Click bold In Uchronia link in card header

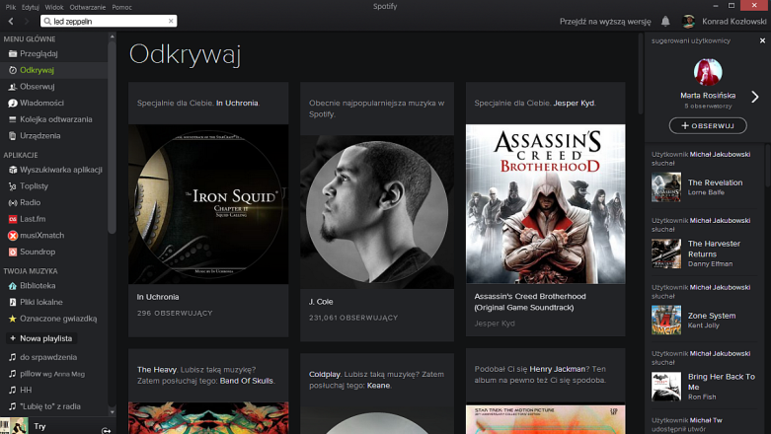237,104
